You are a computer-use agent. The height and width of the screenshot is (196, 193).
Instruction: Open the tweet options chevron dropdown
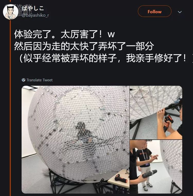pyautogui.click(x=180, y=12)
